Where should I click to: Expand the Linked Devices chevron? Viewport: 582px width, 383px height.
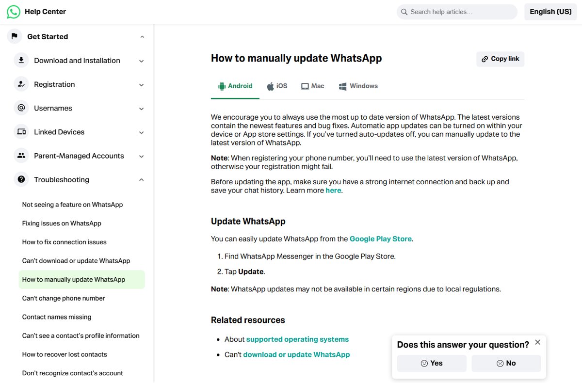[142, 132]
